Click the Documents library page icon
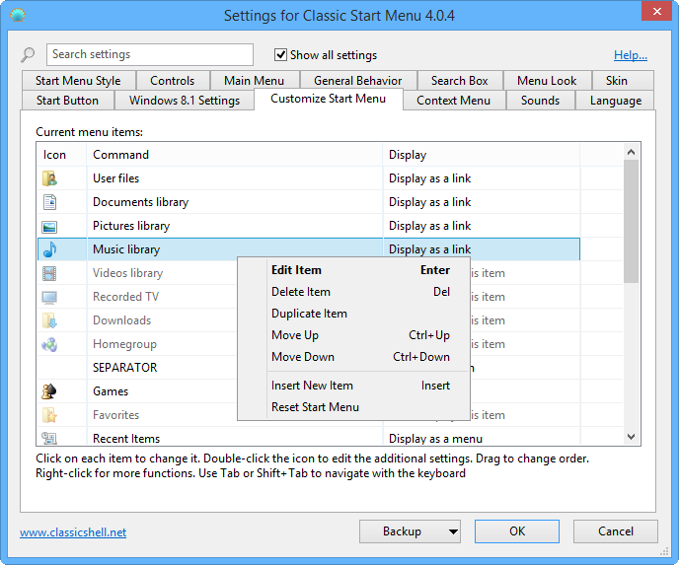This screenshot has width=679, height=565. [x=49, y=202]
